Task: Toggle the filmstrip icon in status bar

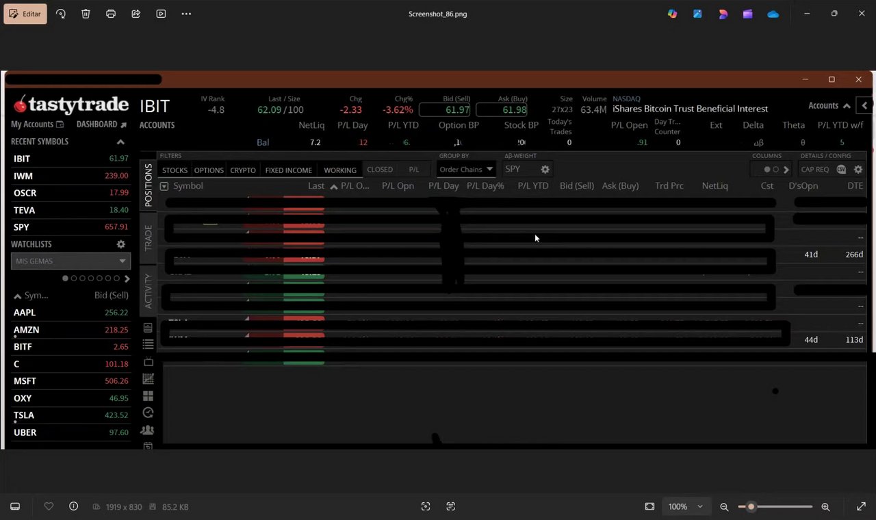Action: [15, 506]
